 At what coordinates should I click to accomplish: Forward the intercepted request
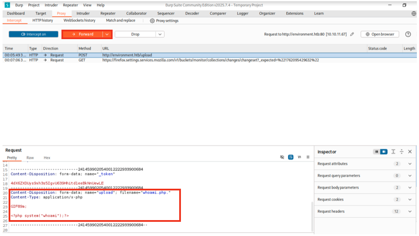[x=83, y=34]
